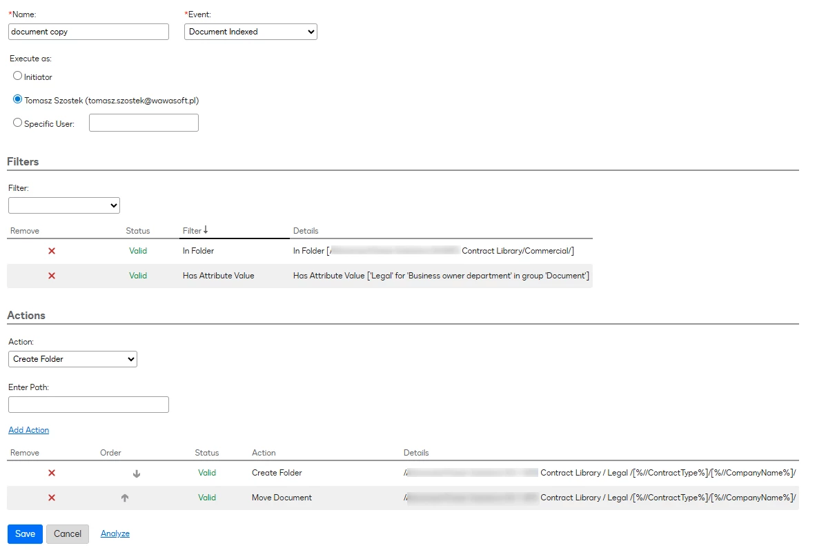Click the Add Action link

[28, 430]
